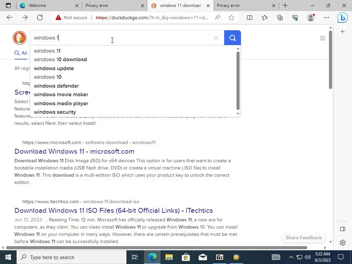Screen dimensions: 352x264
Task: Open the notifications action center
Action: coord(341,257)
